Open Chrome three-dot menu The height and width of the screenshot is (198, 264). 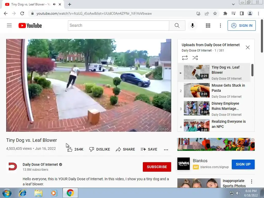tap(258, 13)
